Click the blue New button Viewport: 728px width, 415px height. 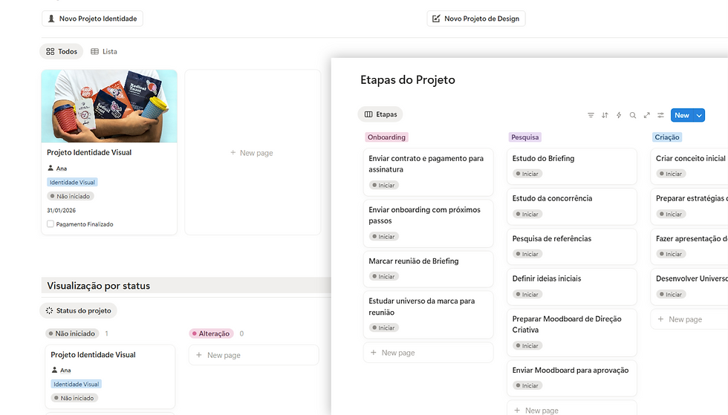pyautogui.click(x=682, y=115)
